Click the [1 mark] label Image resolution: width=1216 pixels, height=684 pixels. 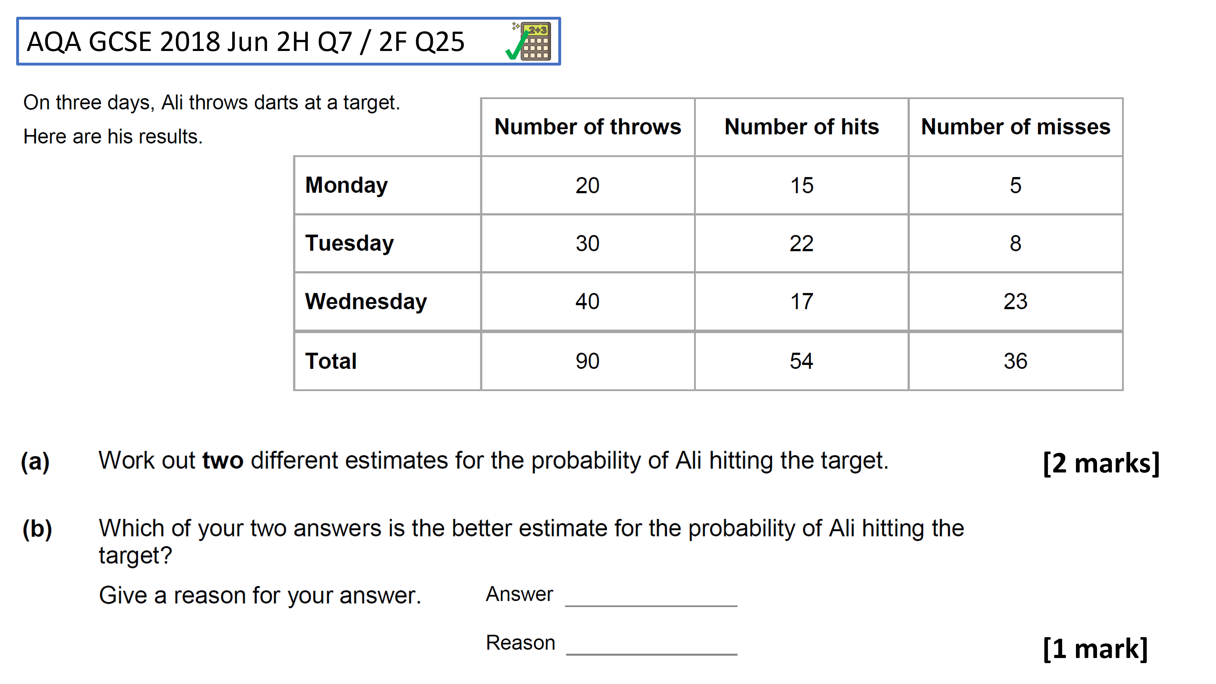click(x=1095, y=649)
